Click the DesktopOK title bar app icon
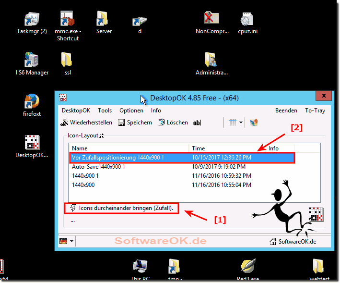 tap(63, 98)
